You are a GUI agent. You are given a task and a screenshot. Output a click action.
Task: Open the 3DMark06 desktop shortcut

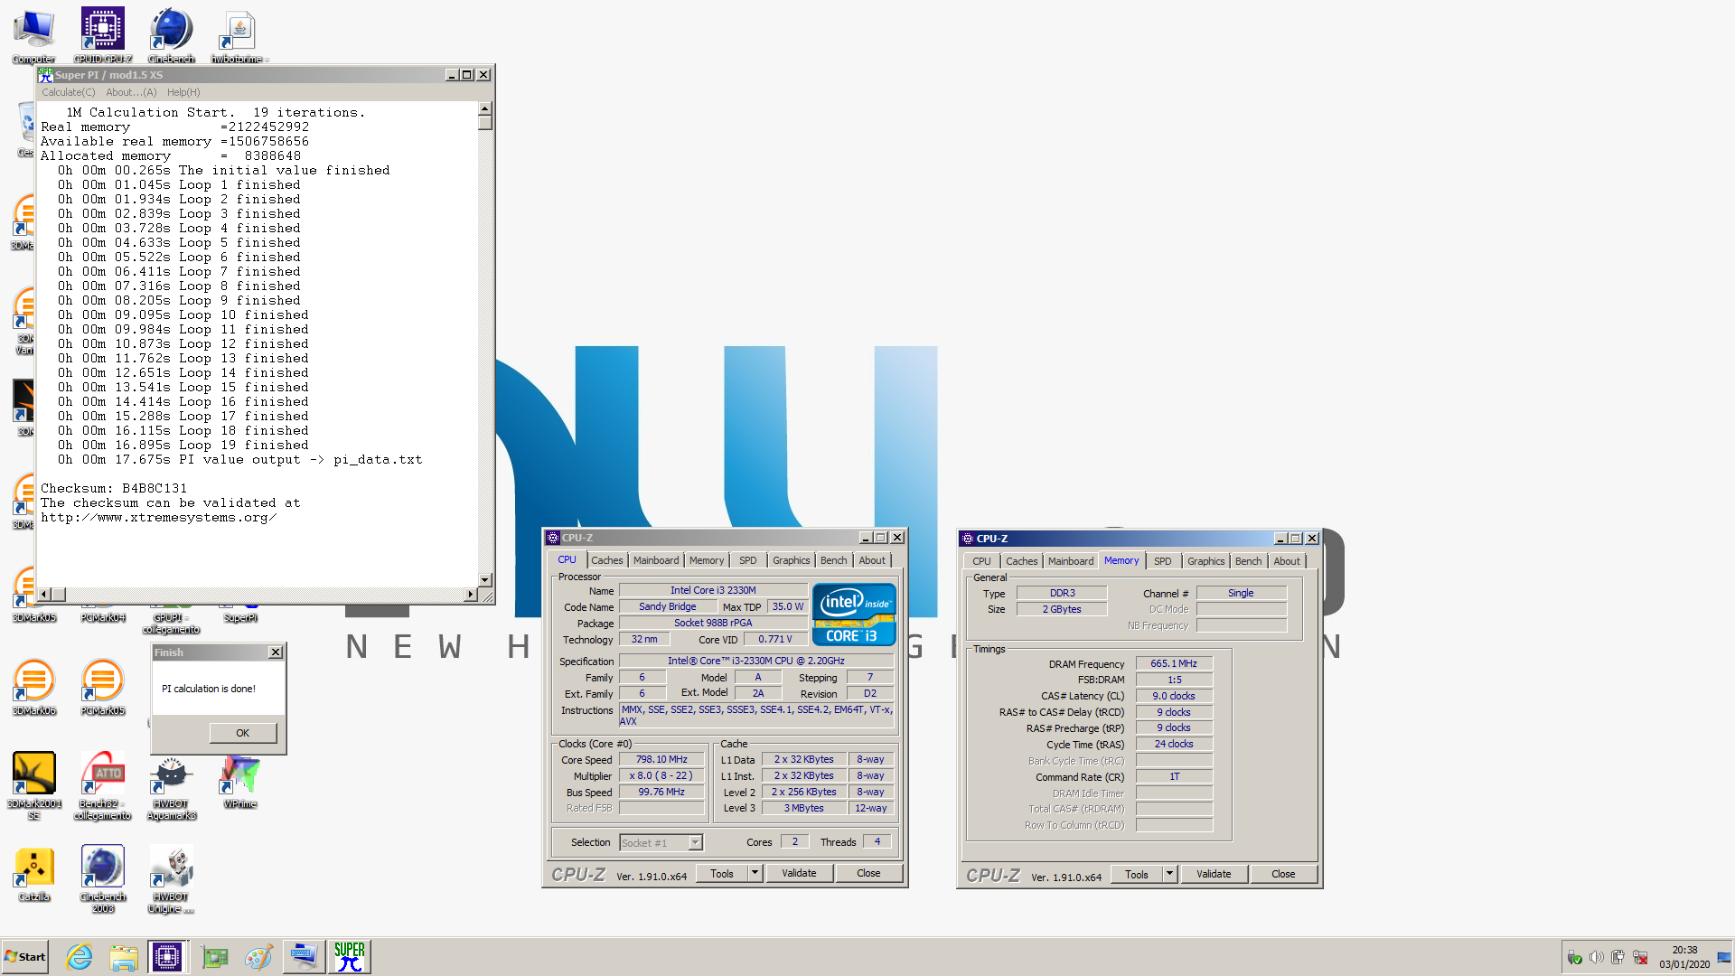coord(33,687)
